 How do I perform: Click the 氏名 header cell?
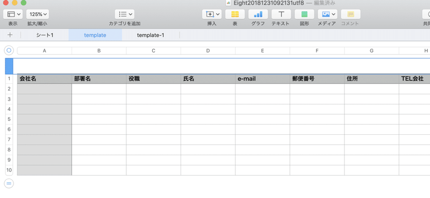(x=208, y=79)
